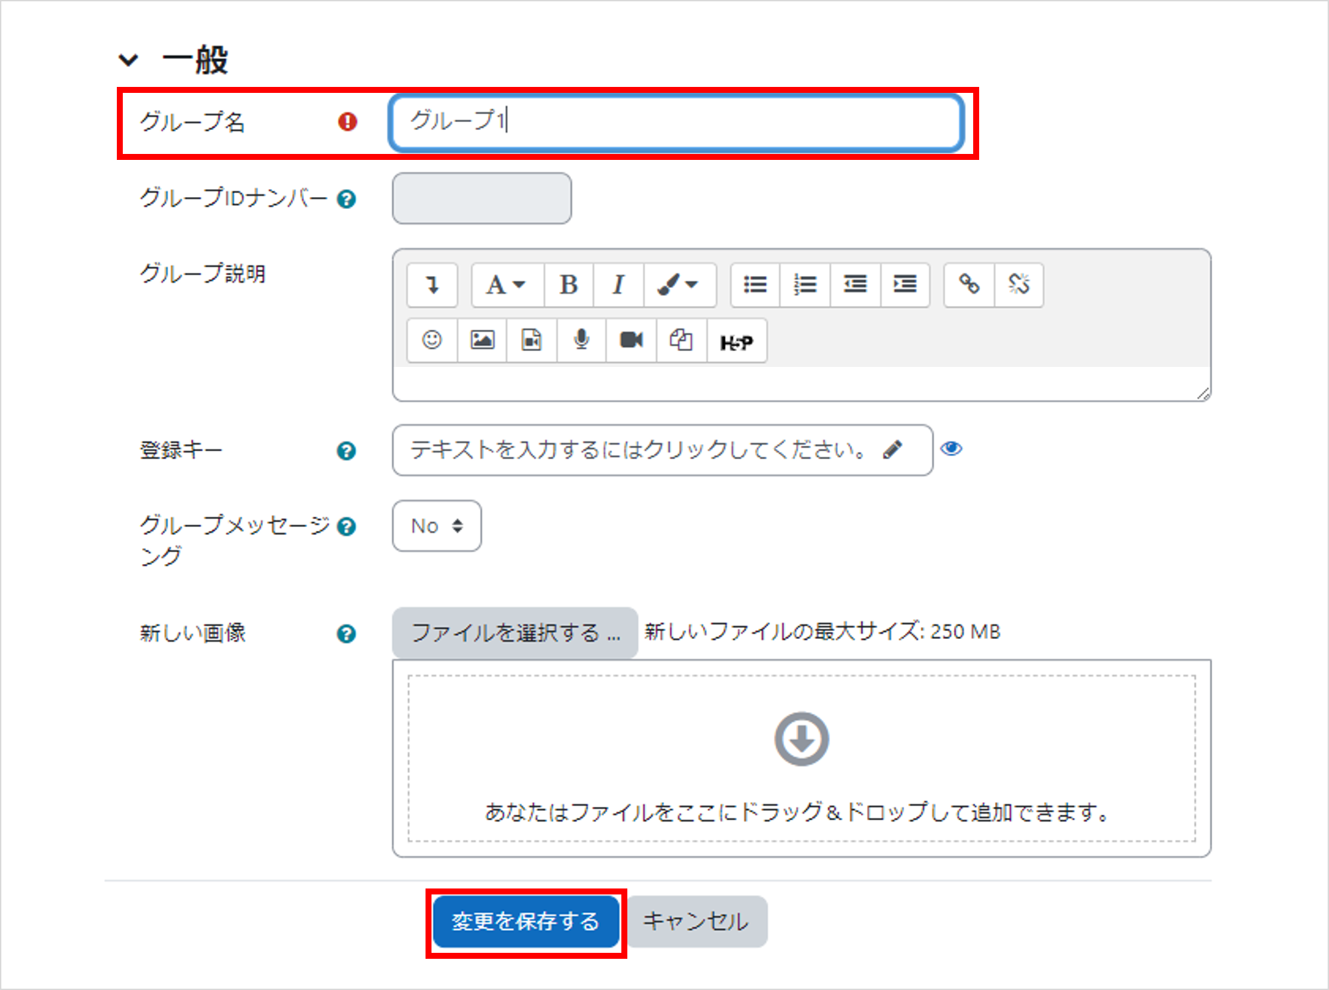Click the グループIDナンバー input field
Image resolution: width=1329 pixels, height=990 pixels.
tap(482, 198)
